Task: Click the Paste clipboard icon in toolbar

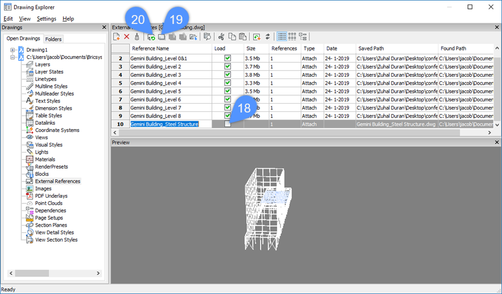Action: [x=243, y=37]
